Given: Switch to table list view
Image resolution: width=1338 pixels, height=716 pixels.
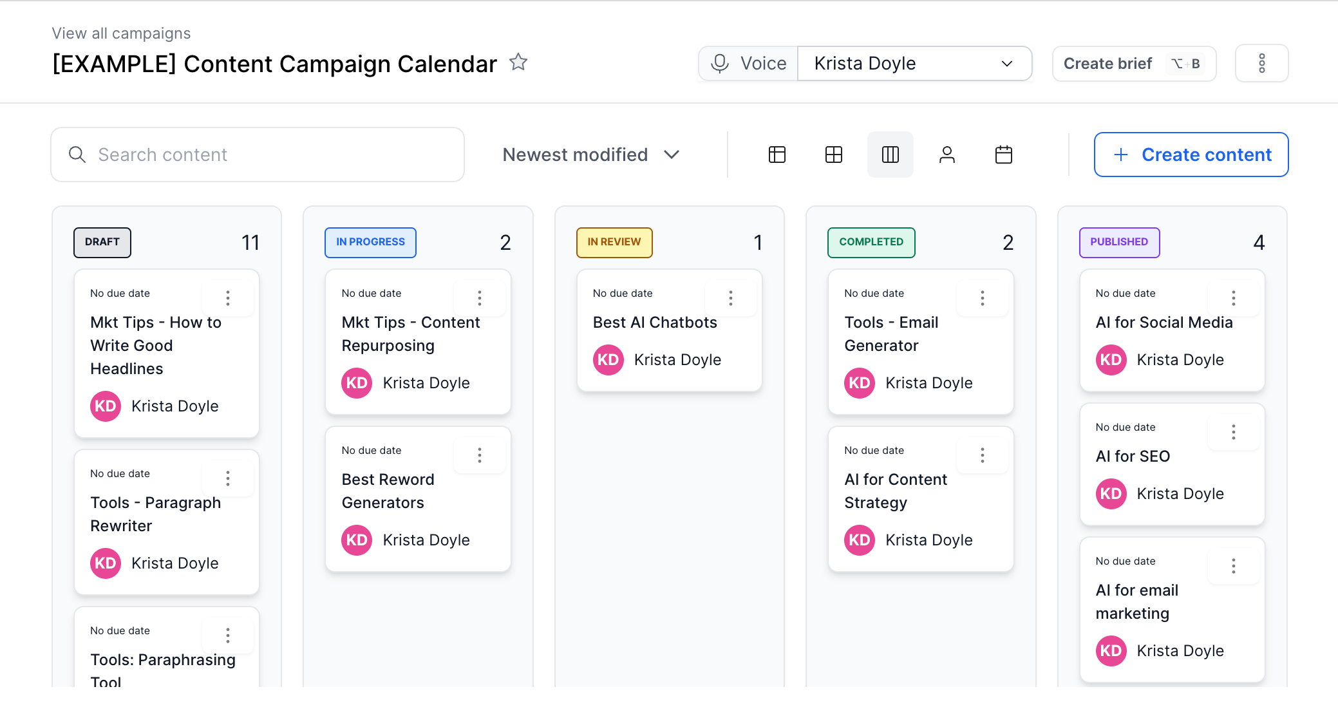Looking at the screenshot, I should tap(777, 155).
